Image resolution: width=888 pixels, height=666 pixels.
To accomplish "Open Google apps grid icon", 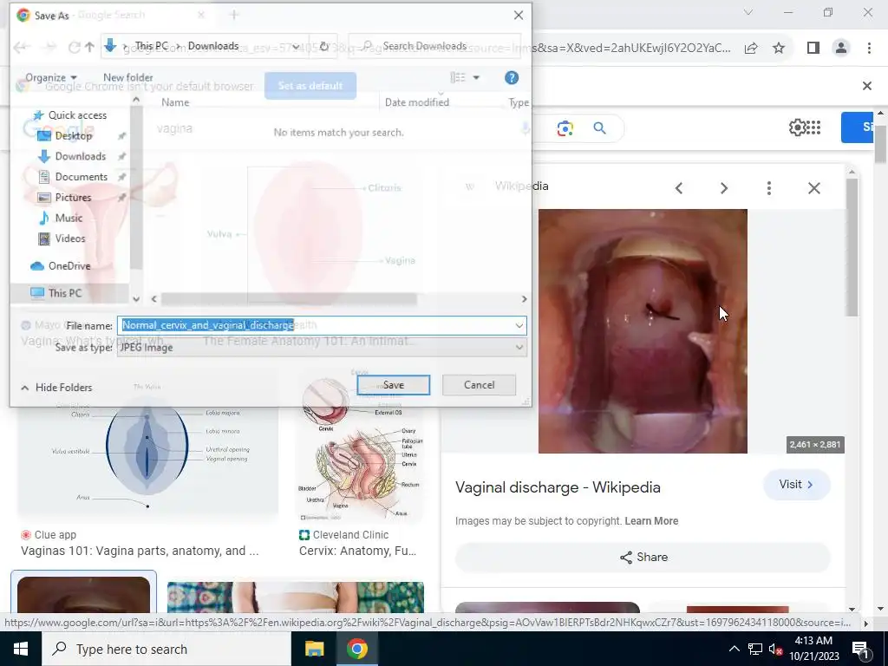I will 813,127.
